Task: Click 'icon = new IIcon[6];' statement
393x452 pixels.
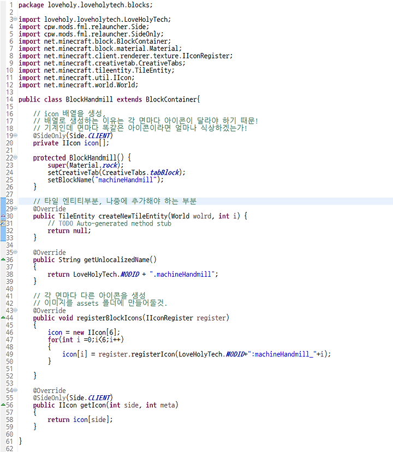Action: (84, 332)
